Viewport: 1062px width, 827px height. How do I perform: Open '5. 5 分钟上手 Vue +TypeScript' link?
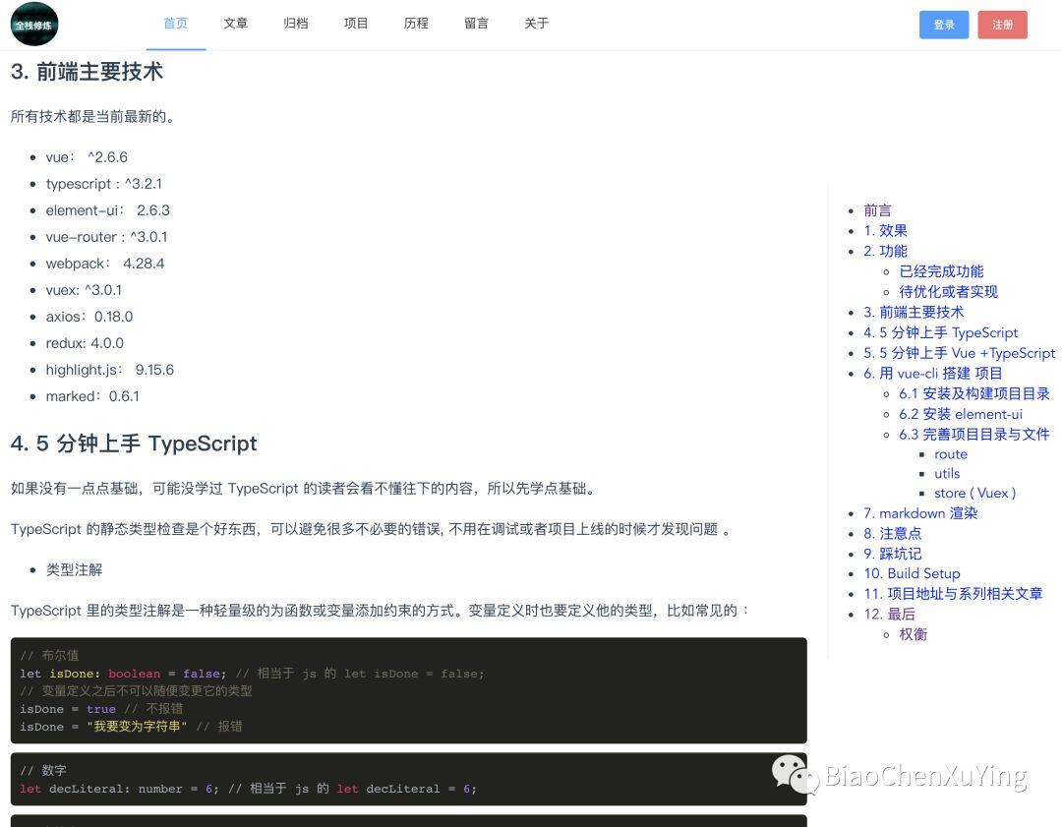[959, 353]
